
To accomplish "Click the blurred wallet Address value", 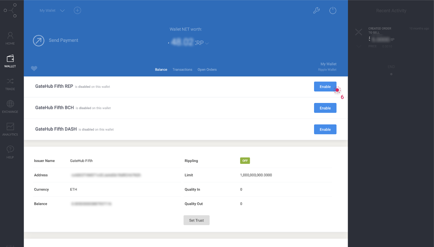I will pyautogui.click(x=106, y=175).
